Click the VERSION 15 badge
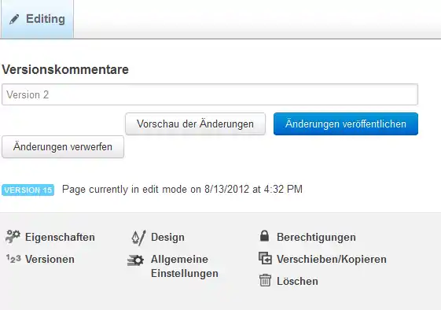The height and width of the screenshot is (310, 441). pos(28,190)
